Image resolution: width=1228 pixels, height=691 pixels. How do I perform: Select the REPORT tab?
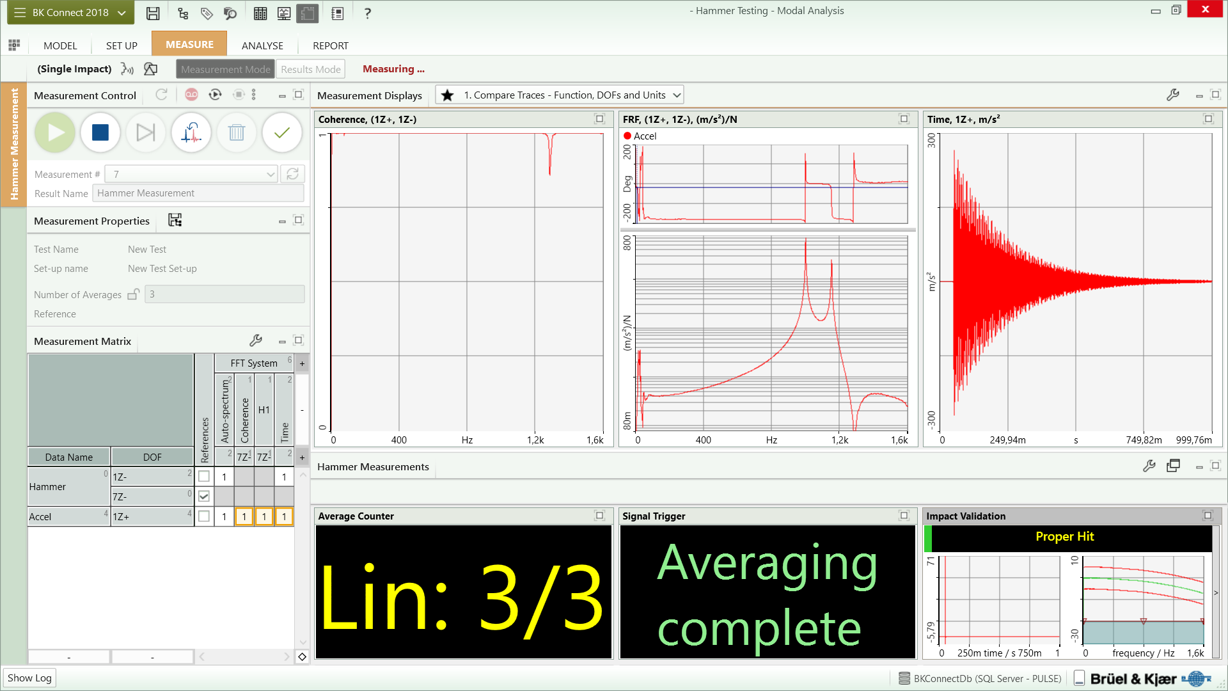(x=330, y=45)
